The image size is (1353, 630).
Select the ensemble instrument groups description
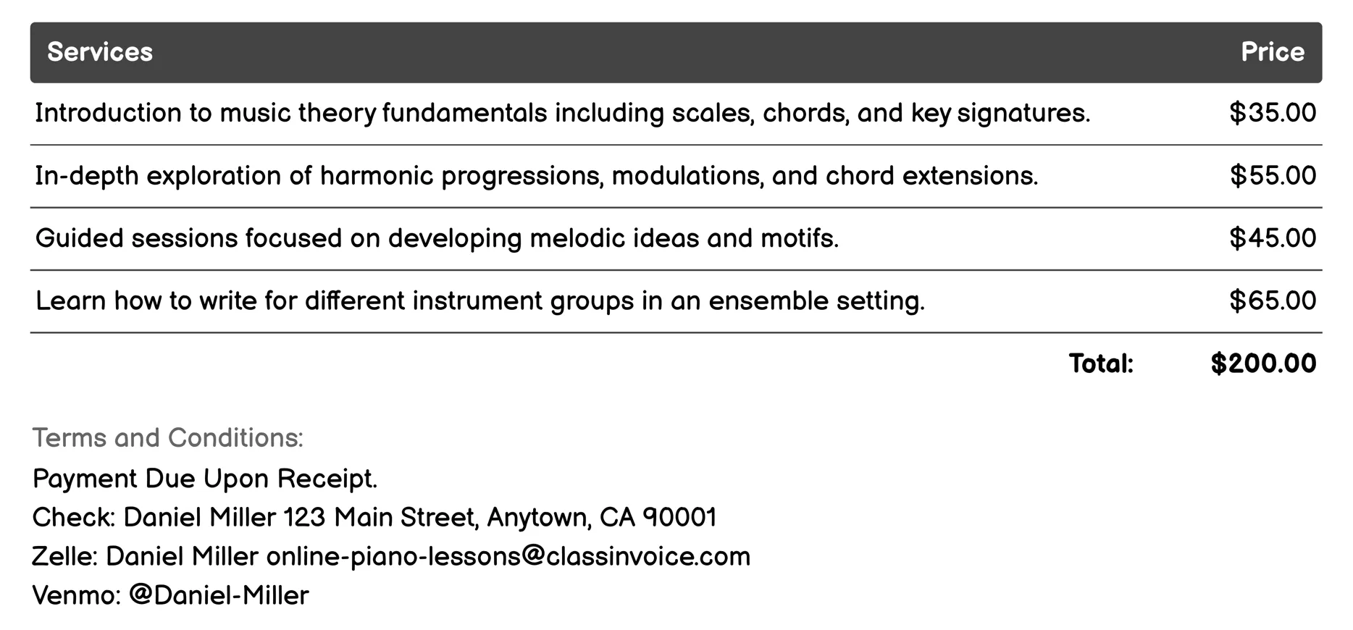coord(479,301)
